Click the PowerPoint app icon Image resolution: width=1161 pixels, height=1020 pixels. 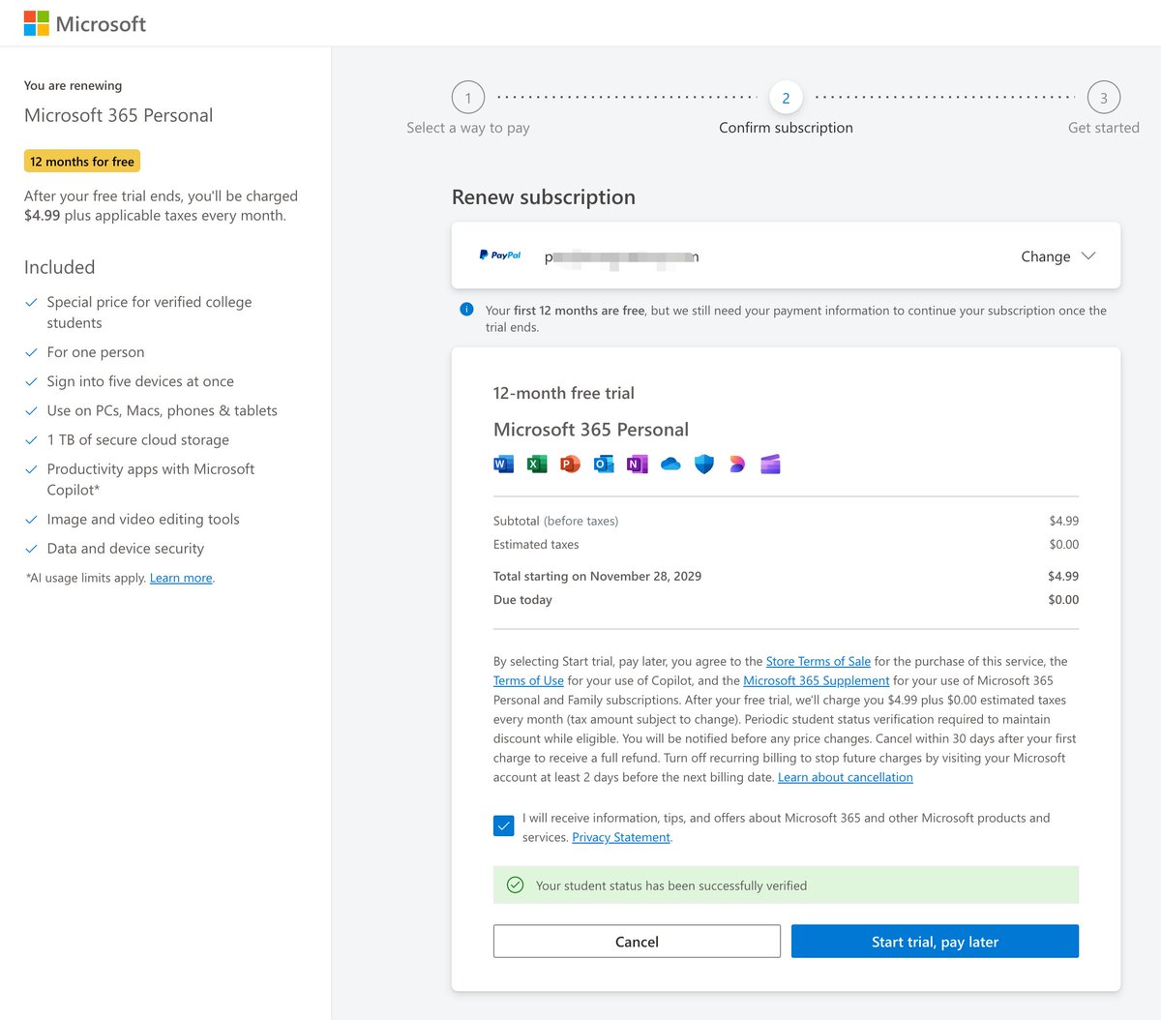(x=570, y=464)
